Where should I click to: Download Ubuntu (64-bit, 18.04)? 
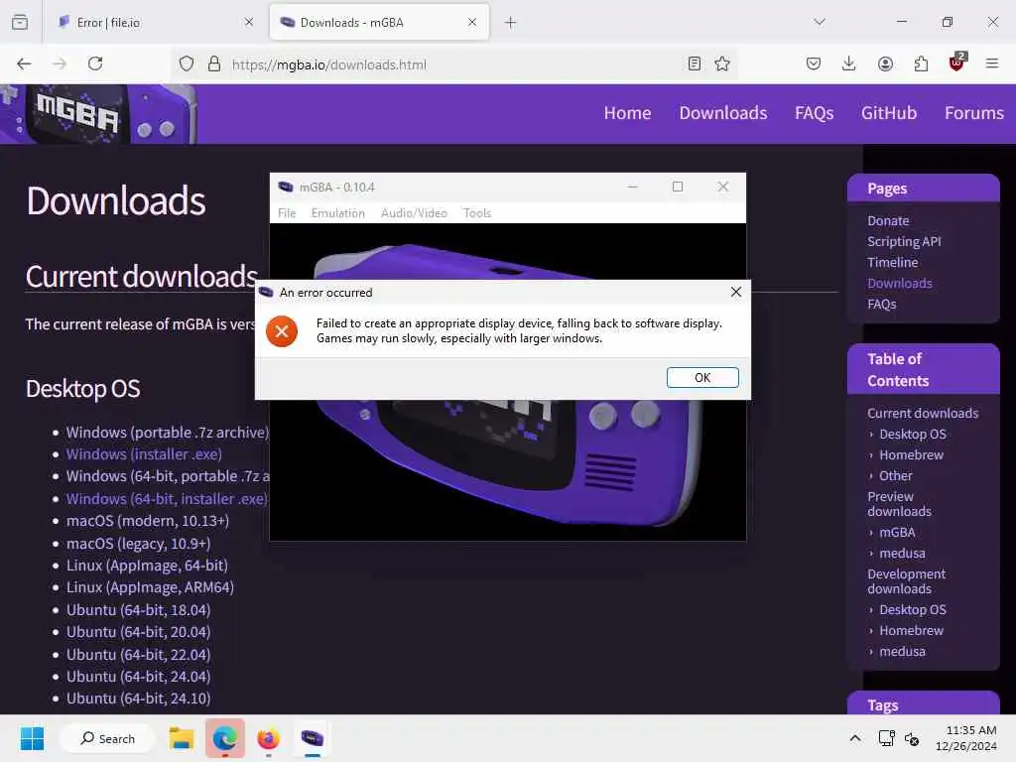(x=138, y=610)
